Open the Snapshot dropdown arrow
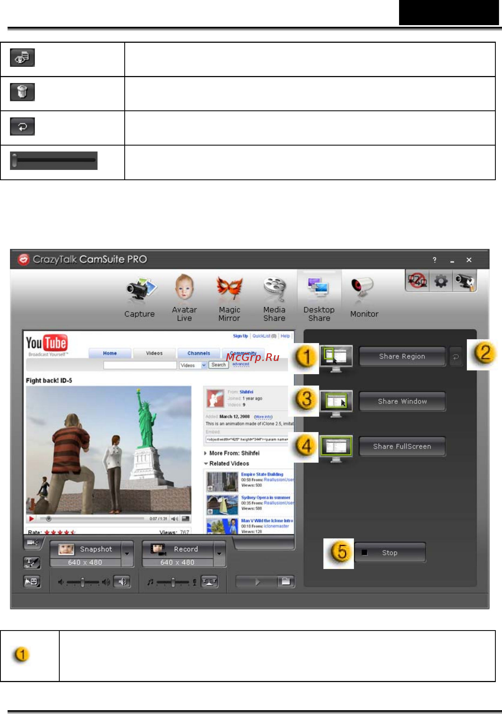This screenshot has height=714, width=502. coord(127,554)
